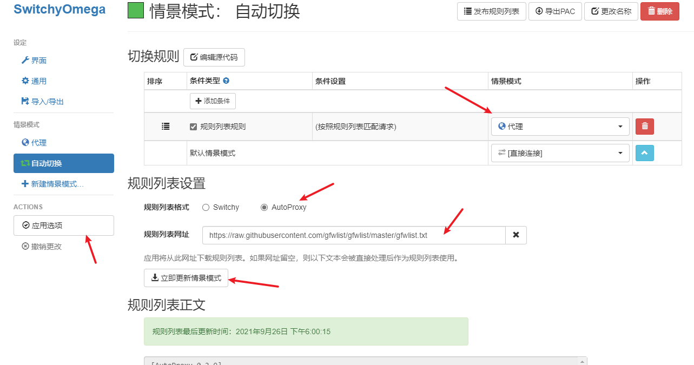
Task: Switch to the 自动切换 profile
Action: coord(48,163)
